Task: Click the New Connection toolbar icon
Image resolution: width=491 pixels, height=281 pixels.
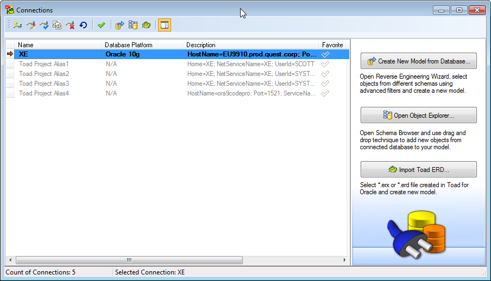Action: point(17,25)
